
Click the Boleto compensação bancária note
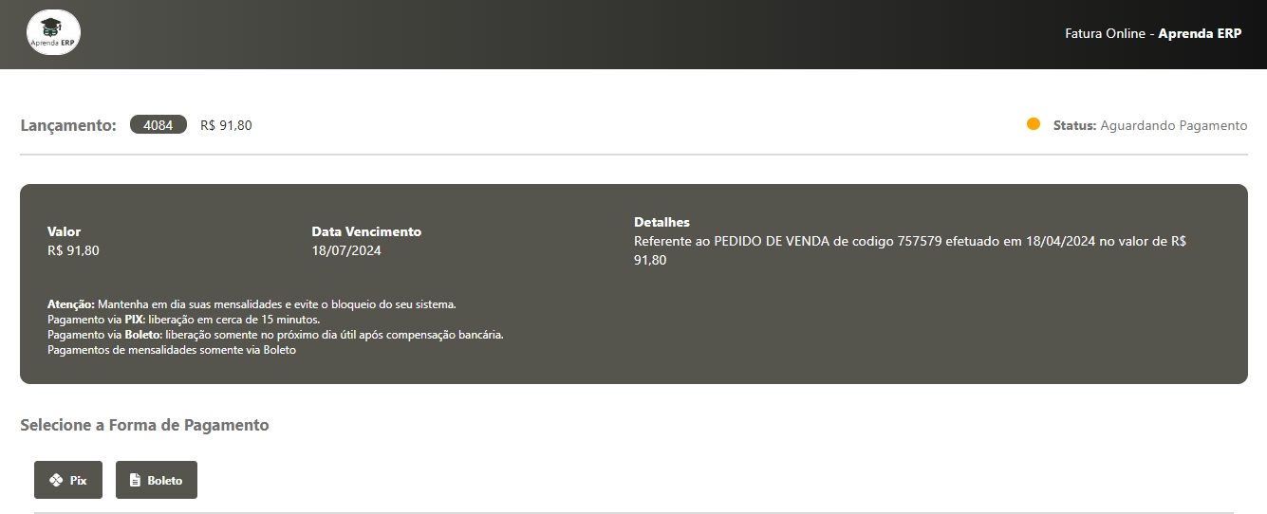point(275,335)
